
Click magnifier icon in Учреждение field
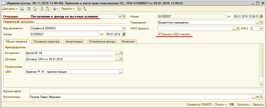click(261, 22)
